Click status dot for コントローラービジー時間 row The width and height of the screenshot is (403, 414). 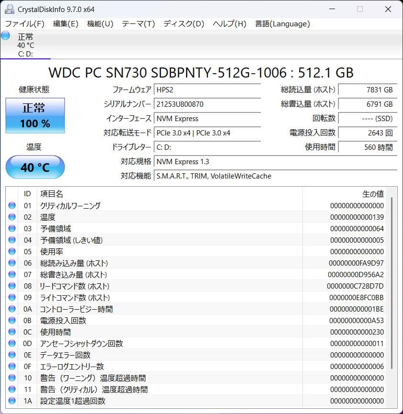click(12, 309)
